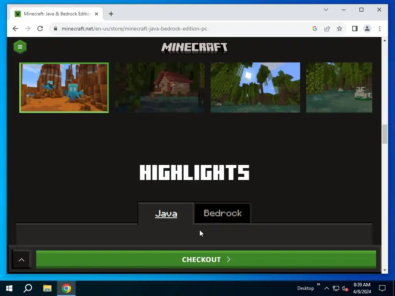Open the browser side panel icon
The width and height of the screenshot is (395, 296).
[355, 29]
